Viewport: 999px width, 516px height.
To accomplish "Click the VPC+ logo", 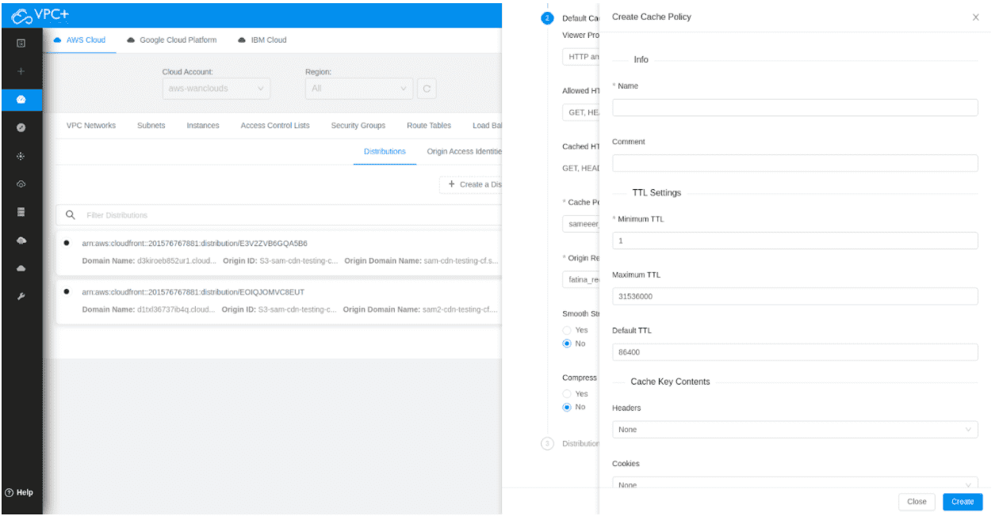I will 40,15.
